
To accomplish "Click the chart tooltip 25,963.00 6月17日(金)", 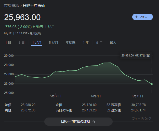I will pos(136,55).
